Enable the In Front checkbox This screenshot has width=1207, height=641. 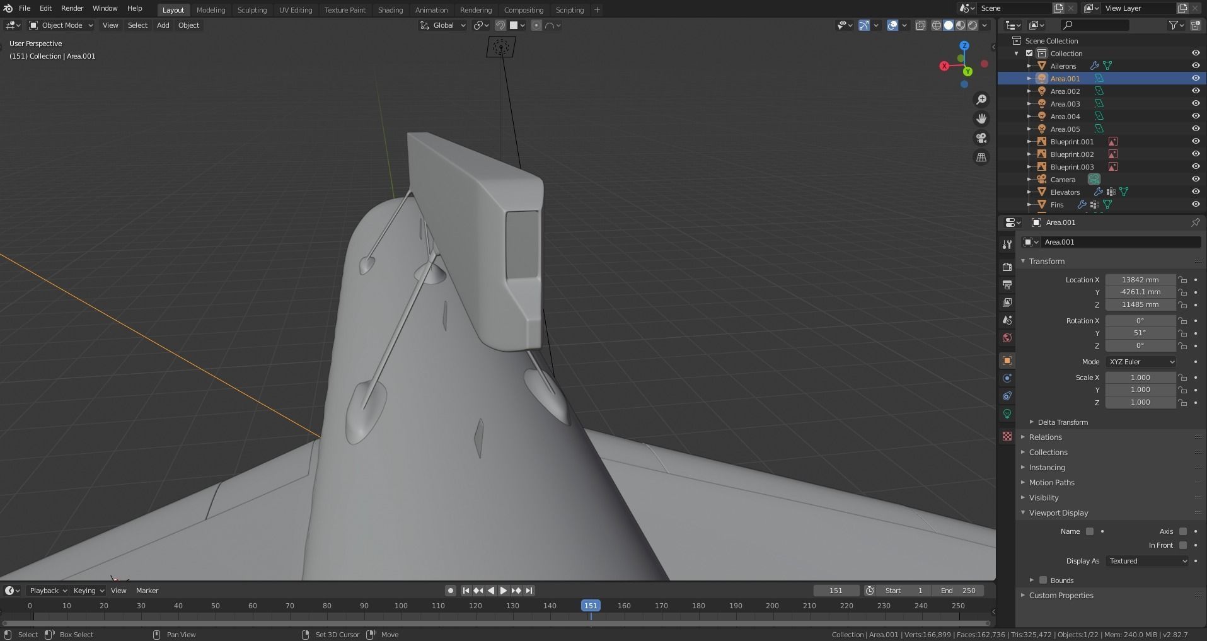coord(1183,545)
